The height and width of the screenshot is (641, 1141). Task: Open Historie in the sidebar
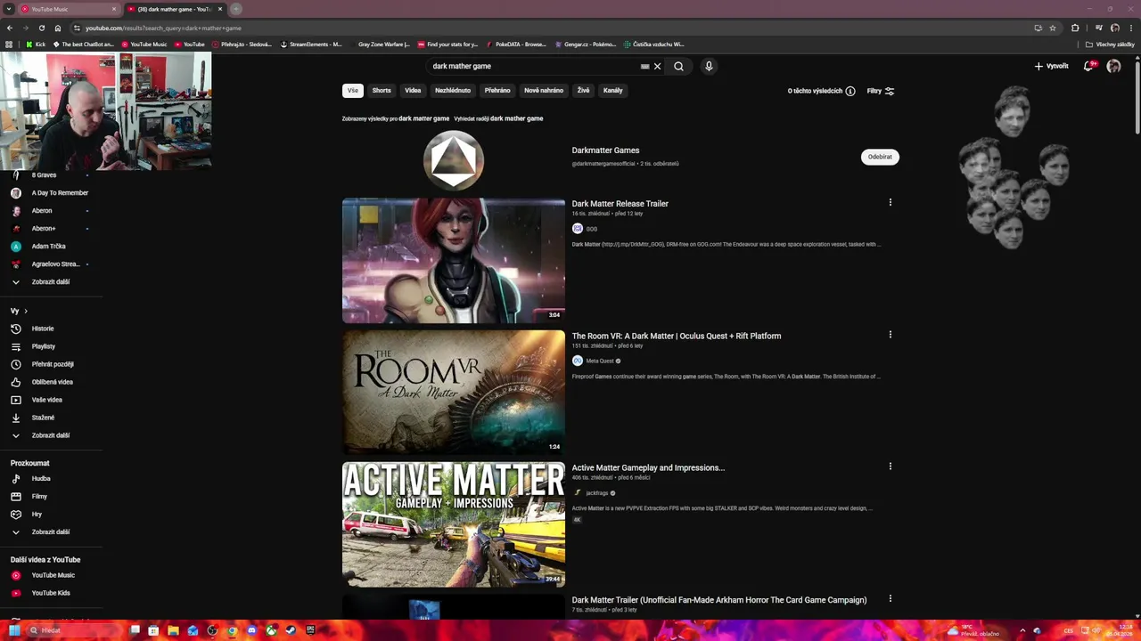[x=43, y=329]
